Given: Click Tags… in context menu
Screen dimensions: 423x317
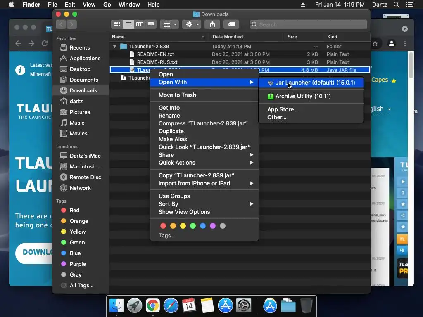Looking at the screenshot, I should click(167, 236).
